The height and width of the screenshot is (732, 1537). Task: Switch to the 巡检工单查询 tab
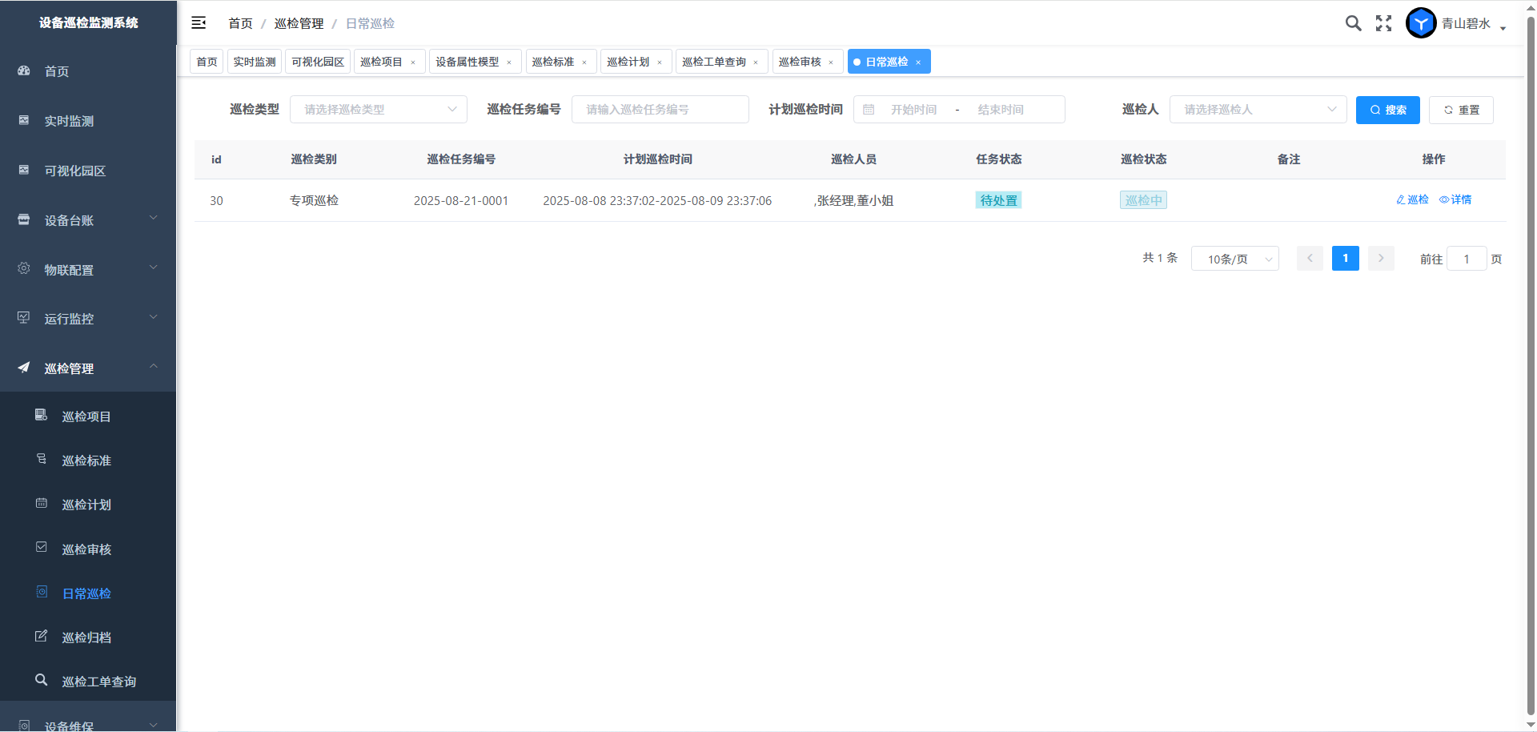point(714,62)
